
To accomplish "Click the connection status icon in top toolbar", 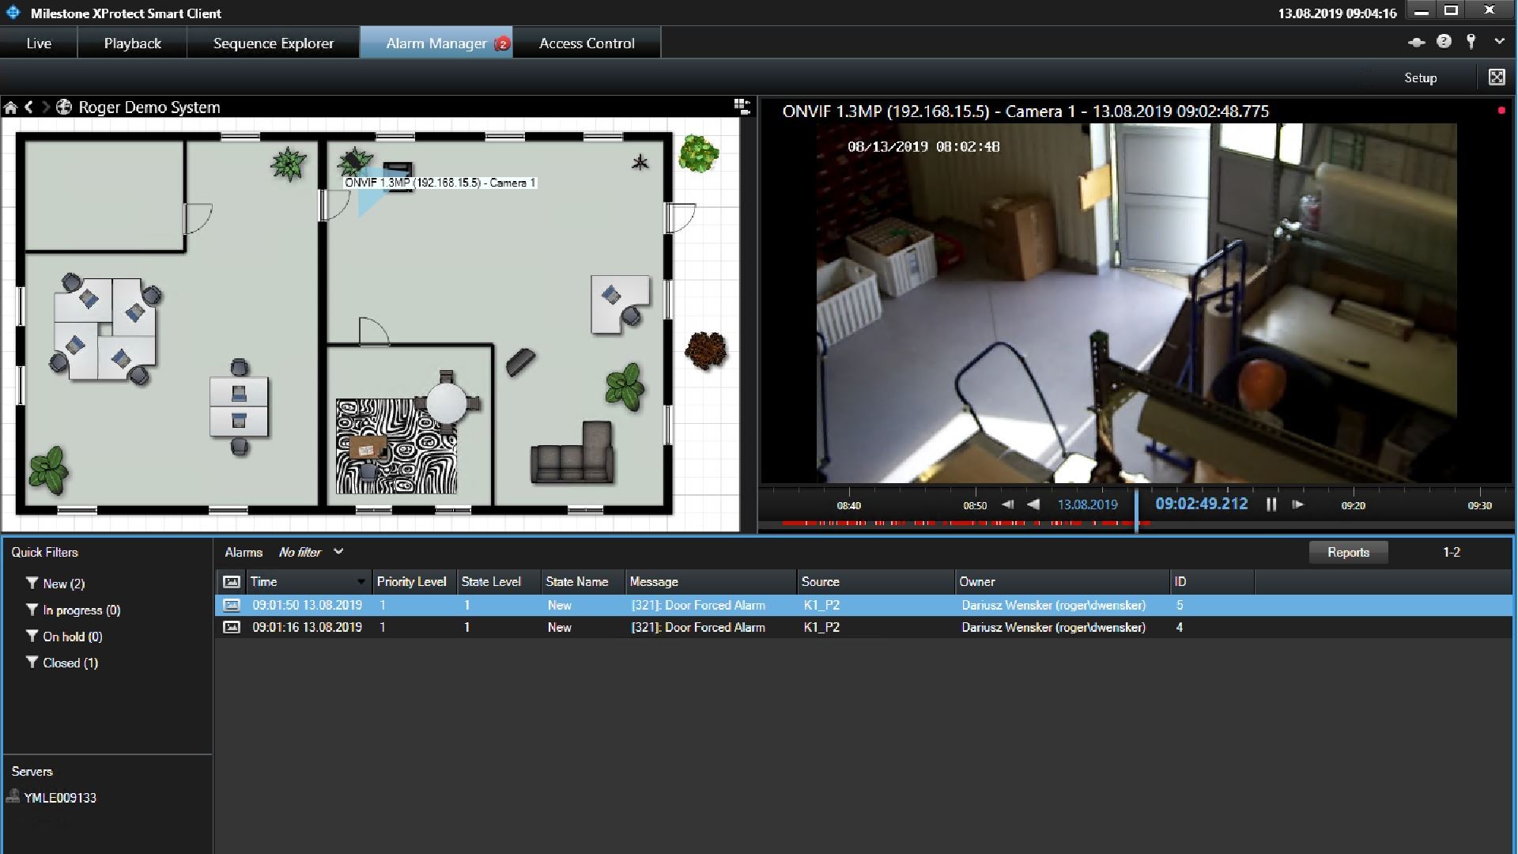I will click(1416, 43).
